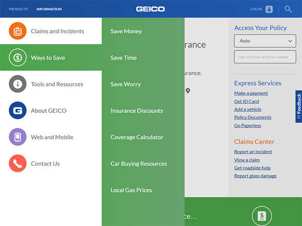Follow the Add a vehicle link

(248, 109)
